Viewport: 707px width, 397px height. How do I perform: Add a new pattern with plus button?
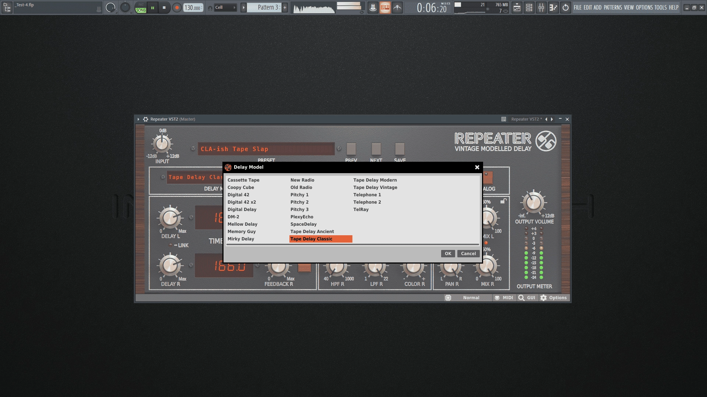pos(285,7)
